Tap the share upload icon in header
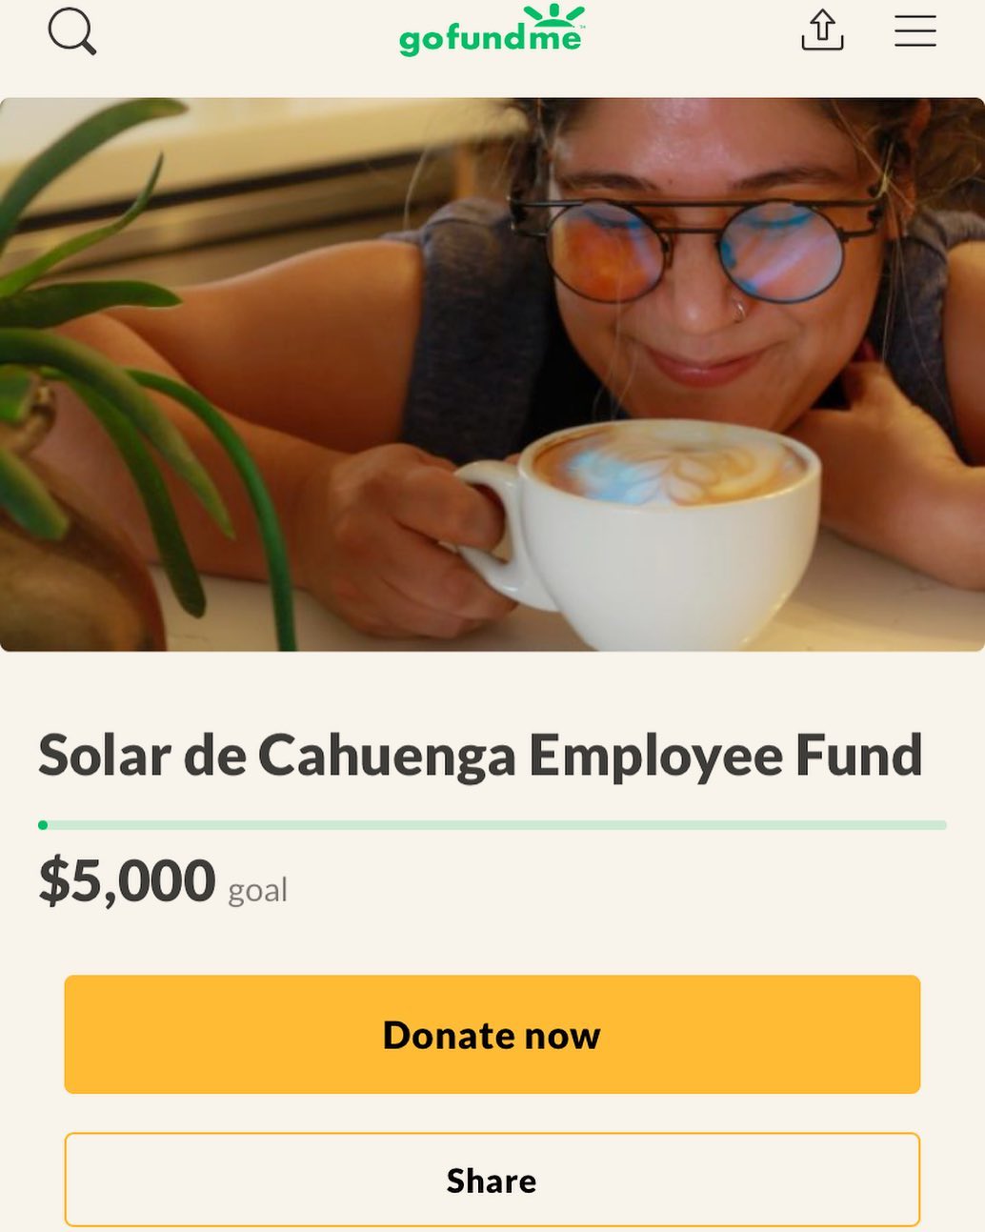Screen dimensions: 985x1232 822,30
